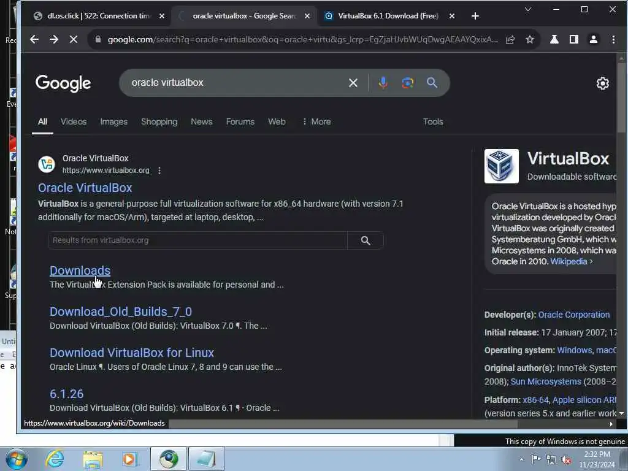Image resolution: width=628 pixels, height=471 pixels.
Task: Clear the Google search box with the X
Action: pos(353,83)
